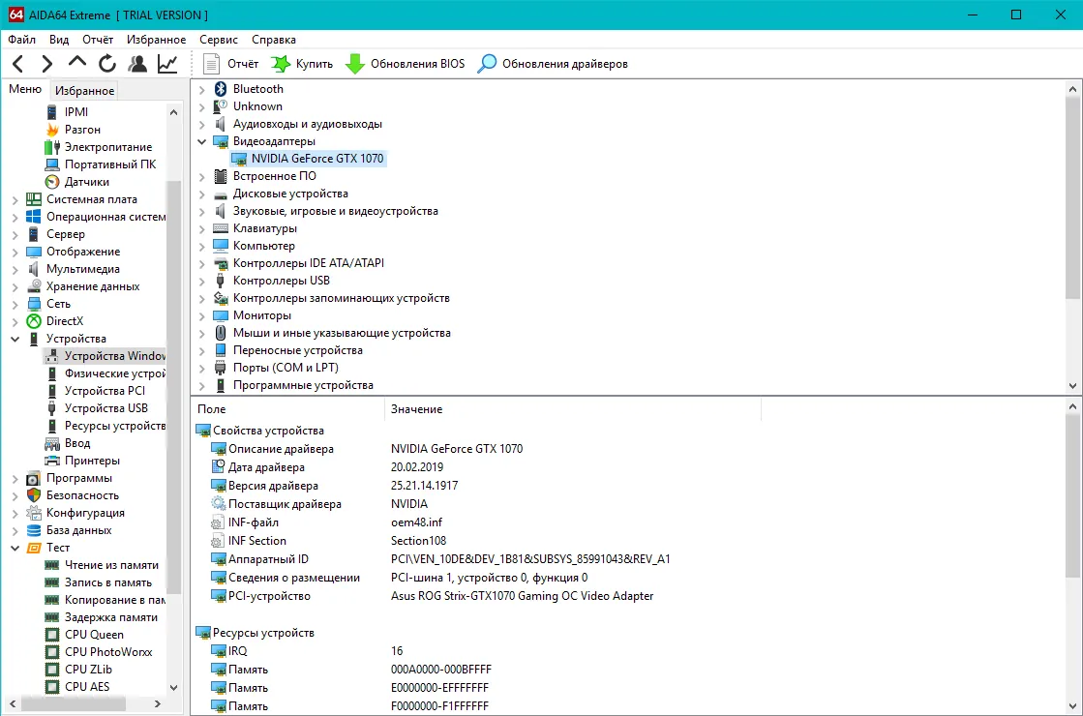Open the Отчёт report toolbar button
Viewport: 1083px width, 716px height.
coord(230,64)
